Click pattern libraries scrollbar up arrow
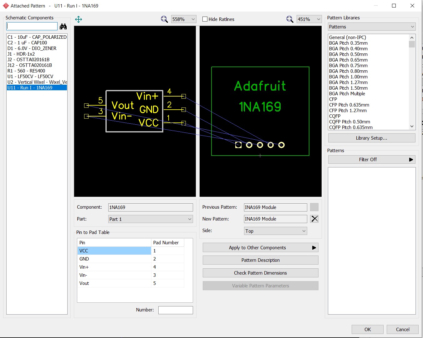The height and width of the screenshot is (338, 423). (412, 37)
